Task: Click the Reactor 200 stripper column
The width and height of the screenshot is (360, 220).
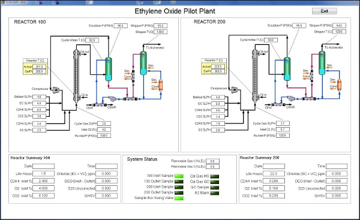Action: 322,63
